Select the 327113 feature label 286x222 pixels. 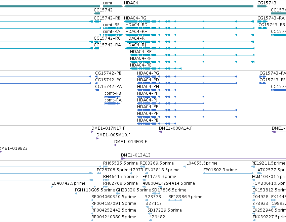154,204
